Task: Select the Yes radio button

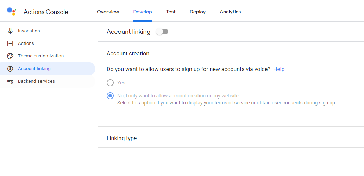Action: 110,83
